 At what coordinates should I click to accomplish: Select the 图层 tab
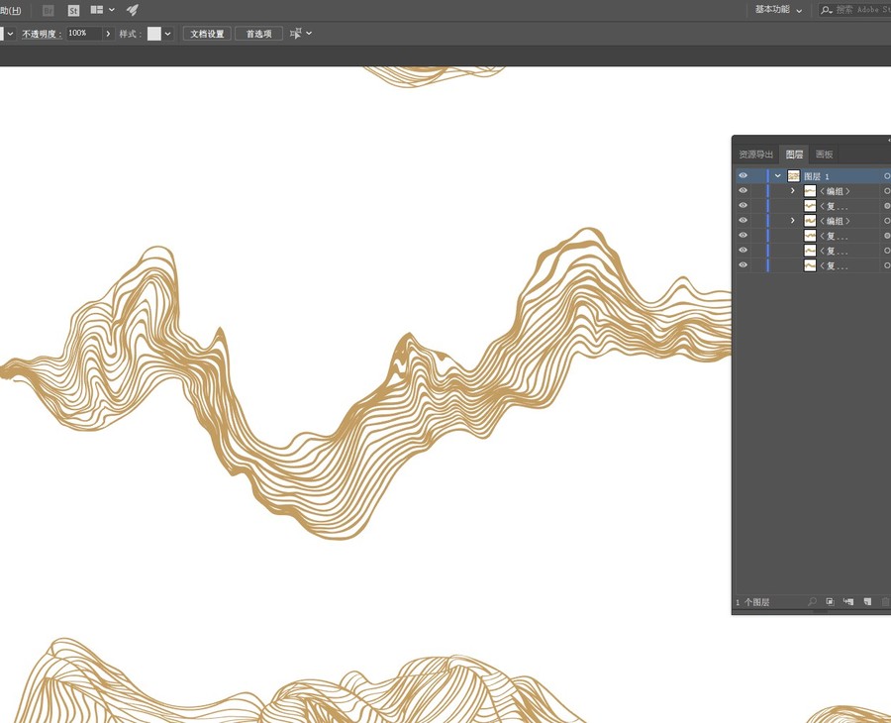pyautogui.click(x=794, y=155)
